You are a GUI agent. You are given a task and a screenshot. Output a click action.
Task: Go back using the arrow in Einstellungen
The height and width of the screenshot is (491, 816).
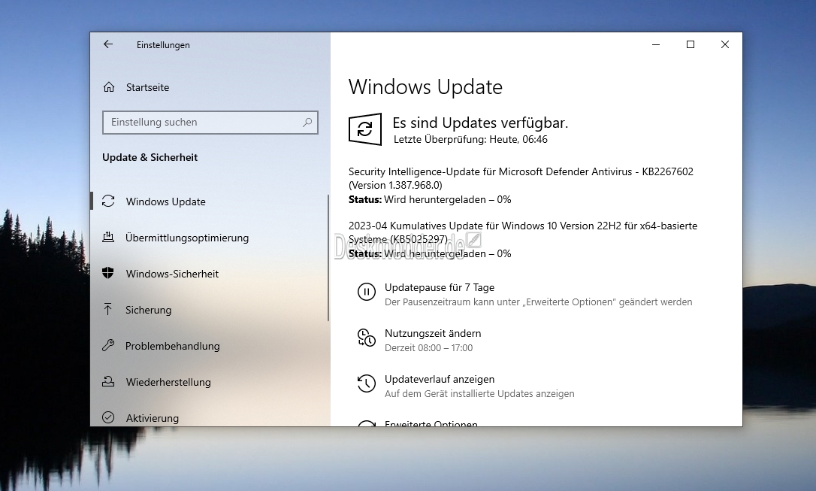tap(108, 44)
